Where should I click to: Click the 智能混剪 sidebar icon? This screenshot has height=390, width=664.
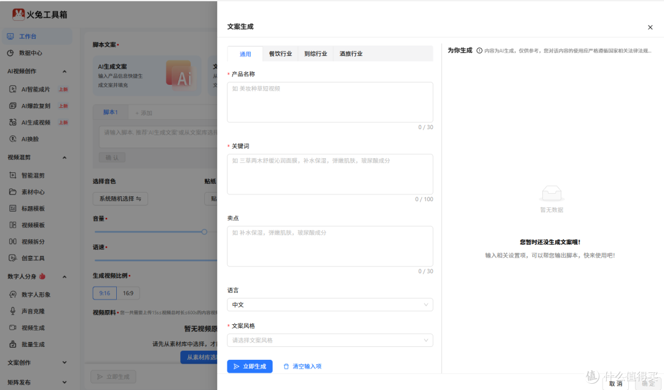pos(13,175)
